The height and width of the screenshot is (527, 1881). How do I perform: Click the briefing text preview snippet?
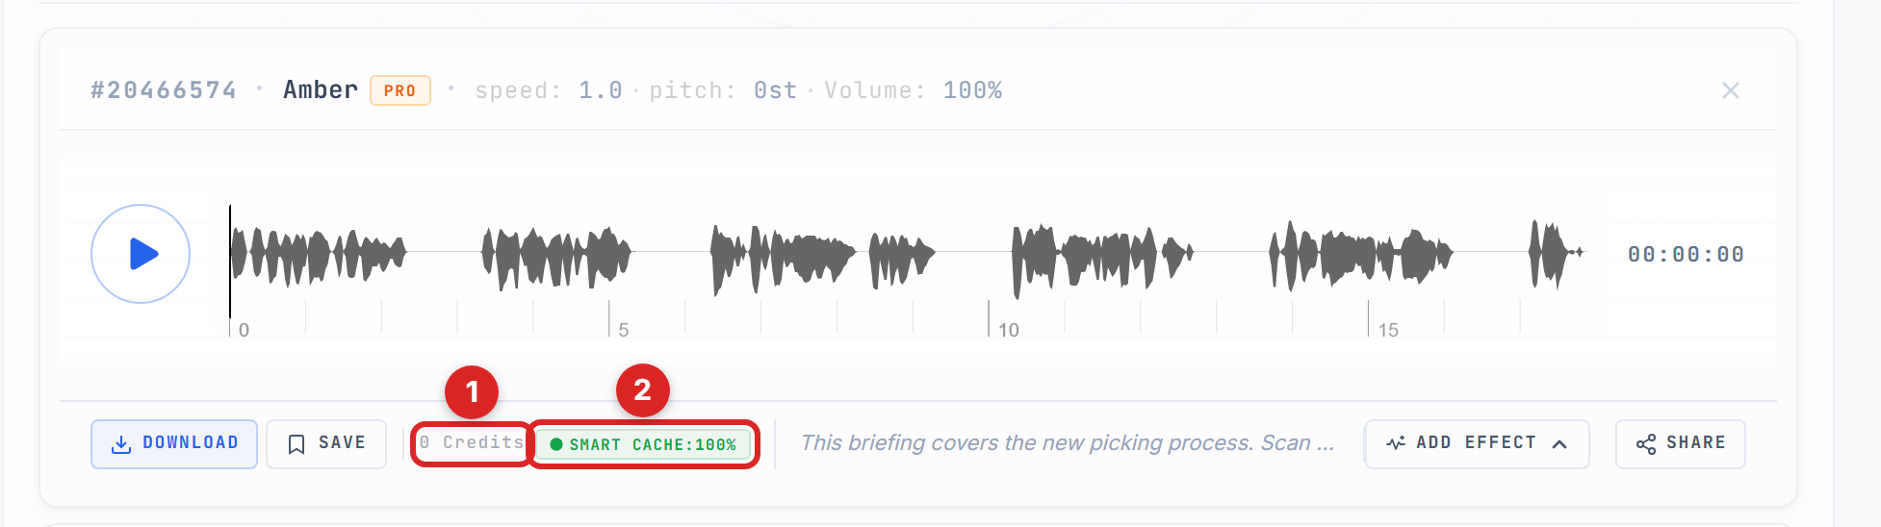1068,443
